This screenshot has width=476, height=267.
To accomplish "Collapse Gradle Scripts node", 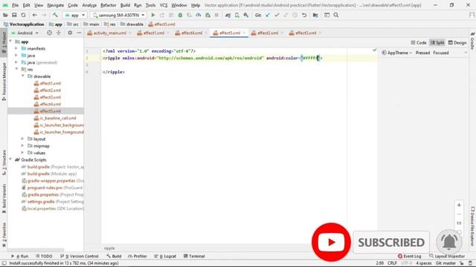I will [x=10, y=160].
